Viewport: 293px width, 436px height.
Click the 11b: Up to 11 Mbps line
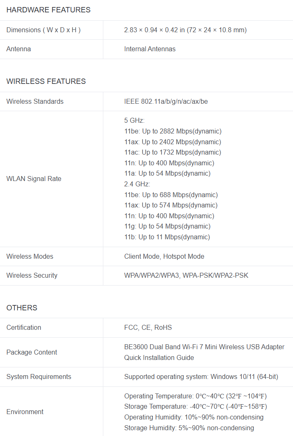point(167,237)
